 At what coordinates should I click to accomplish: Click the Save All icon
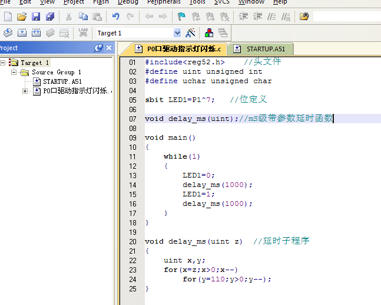coord(49,17)
